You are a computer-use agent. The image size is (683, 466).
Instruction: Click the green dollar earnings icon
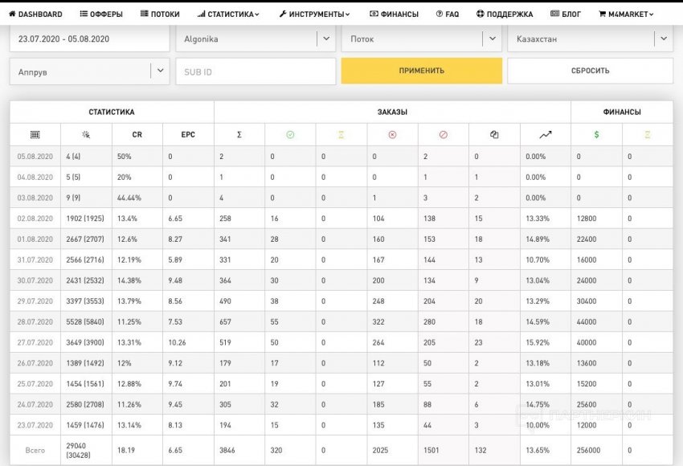(x=596, y=134)
